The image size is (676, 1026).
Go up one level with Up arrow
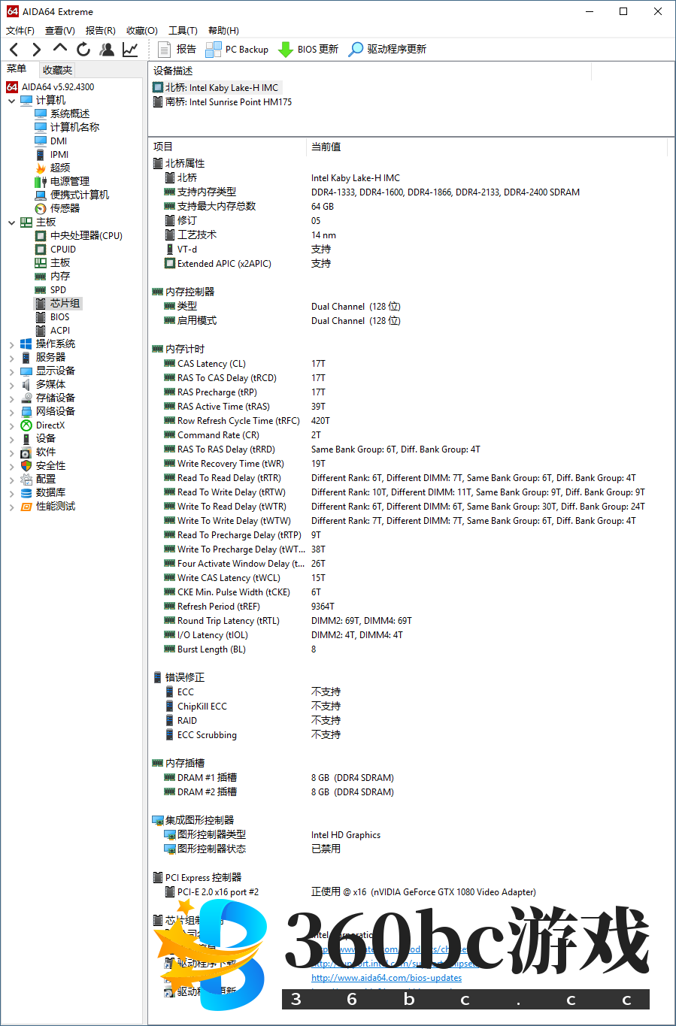coord(60,49)
